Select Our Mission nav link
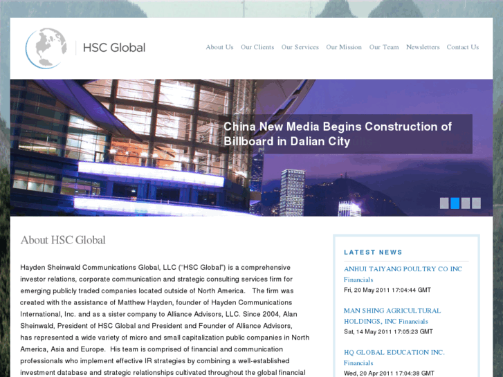Image resolution: width=503 pixels, height=377 pixels. tap(344, 47)
